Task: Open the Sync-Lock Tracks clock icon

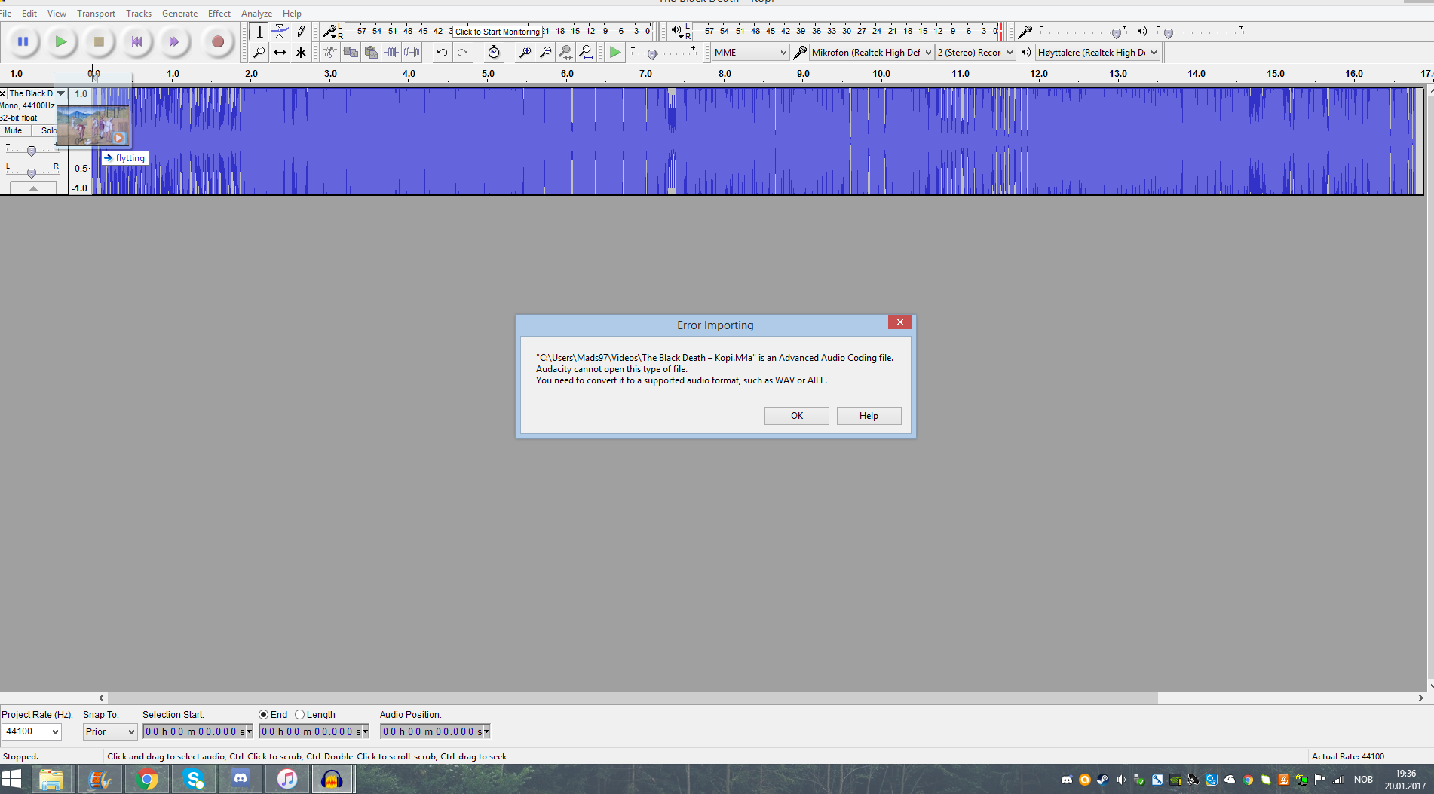Action: tap(494, 52)
